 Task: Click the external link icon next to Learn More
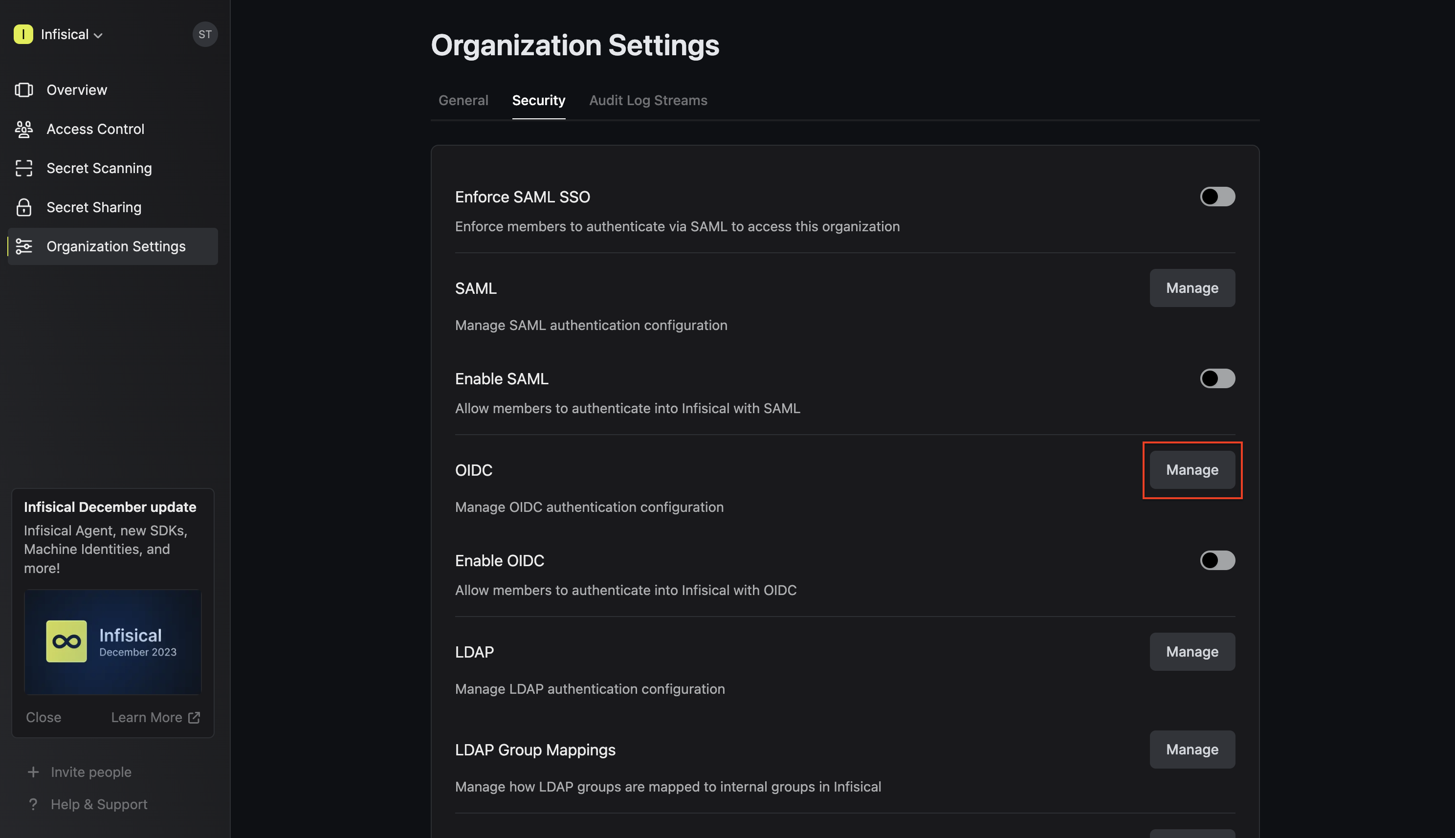coord(195,717)
